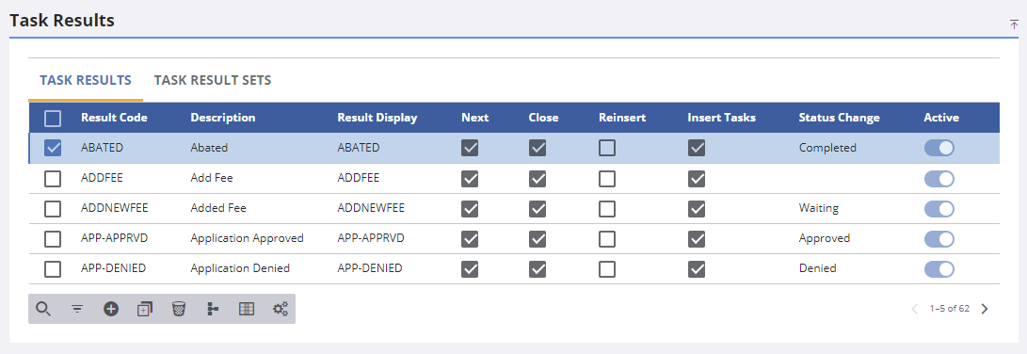This screenshot has height=354, width=1027.
Task: Select the ADDNEWFEE row checkbox
Action: [53, 208]
